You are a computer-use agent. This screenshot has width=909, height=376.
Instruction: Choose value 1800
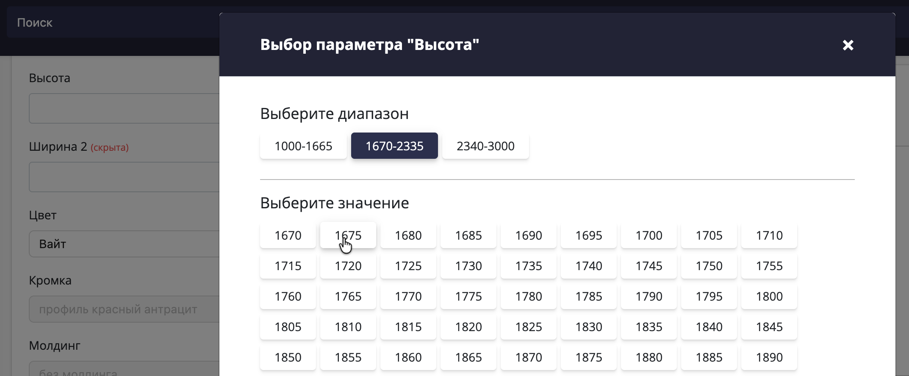[769, 296]
